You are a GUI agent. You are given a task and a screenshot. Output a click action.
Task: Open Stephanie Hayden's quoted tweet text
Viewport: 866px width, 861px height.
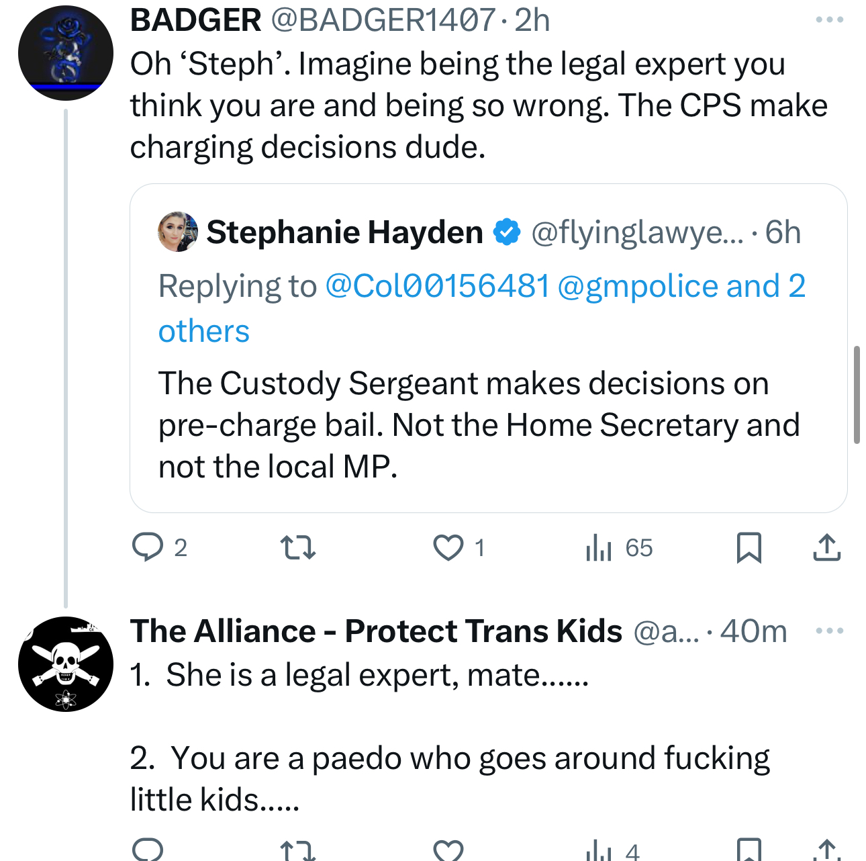pos(478,424)
